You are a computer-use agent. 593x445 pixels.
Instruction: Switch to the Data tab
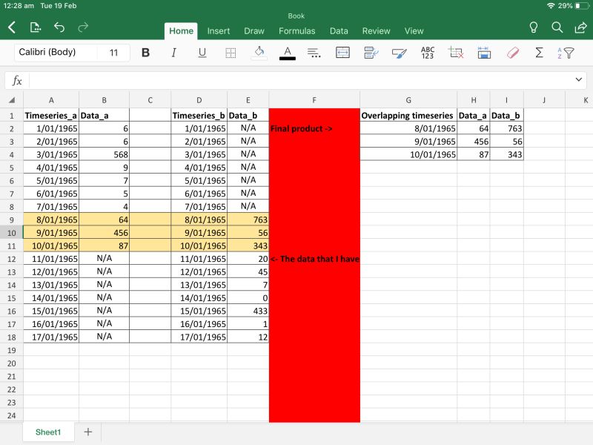coord(339,31)
